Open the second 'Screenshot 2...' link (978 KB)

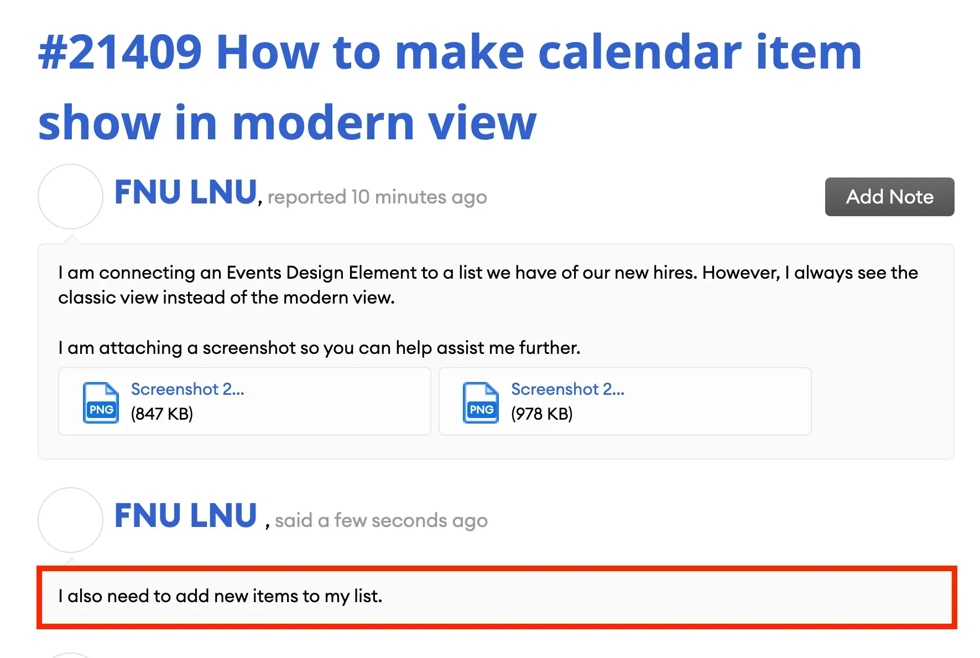tap(567, 389)
